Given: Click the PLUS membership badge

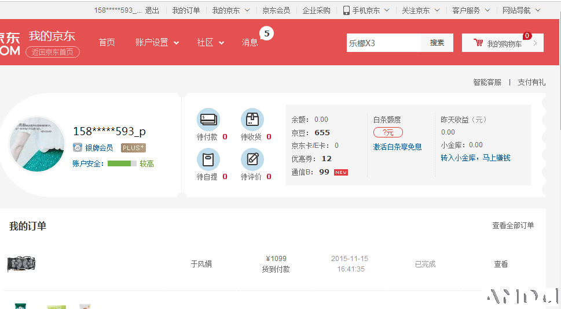Looking at the screenshot, I should click(133, 148).
